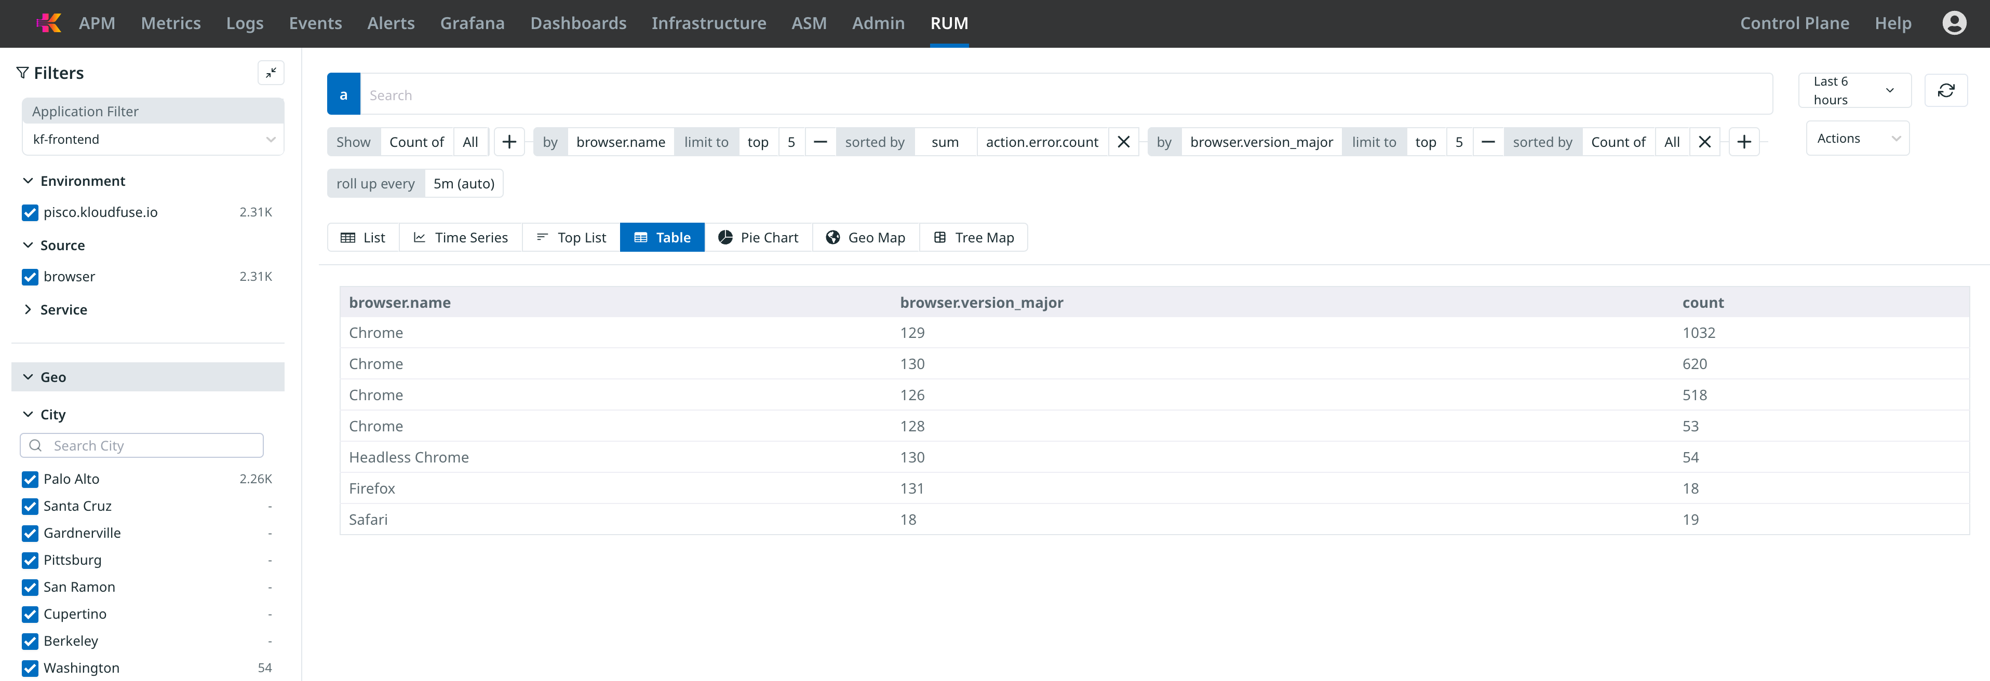The width and height of the screenshot is (1990, 681).
Task: Uncheck the browser source filter
Action: point(30,277)
